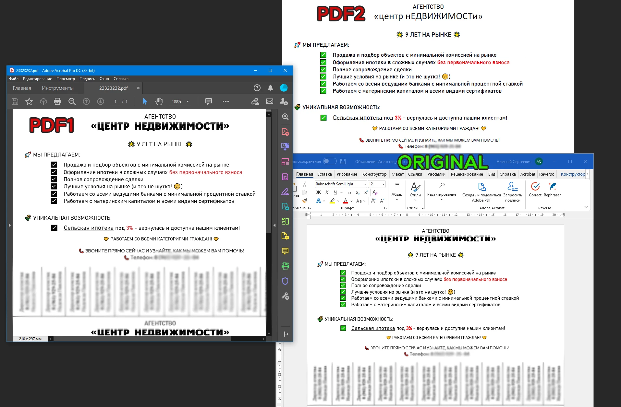
Task: Open the Вставка tab in Word
Action: click(x=324, y=174)
